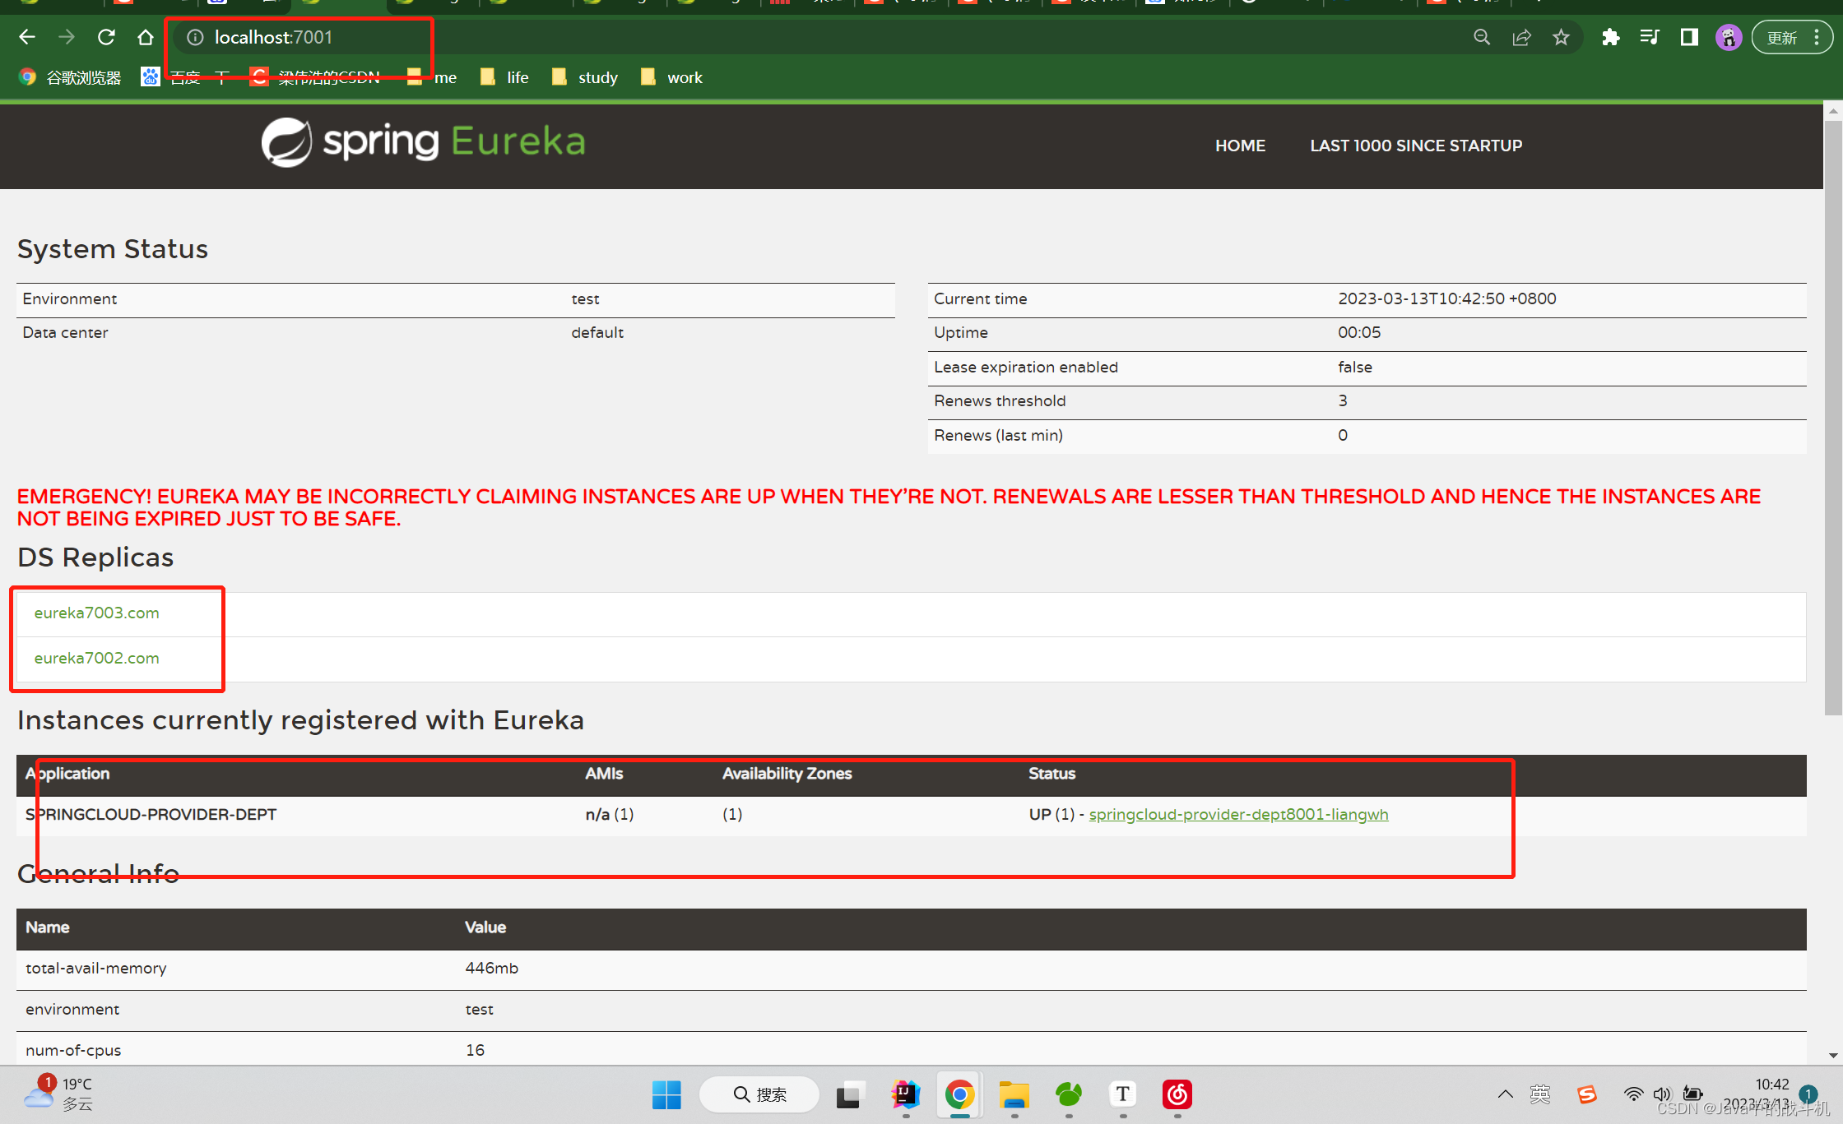
Task: Open the weather widget showing 19°C
Action: (58, 1094)
